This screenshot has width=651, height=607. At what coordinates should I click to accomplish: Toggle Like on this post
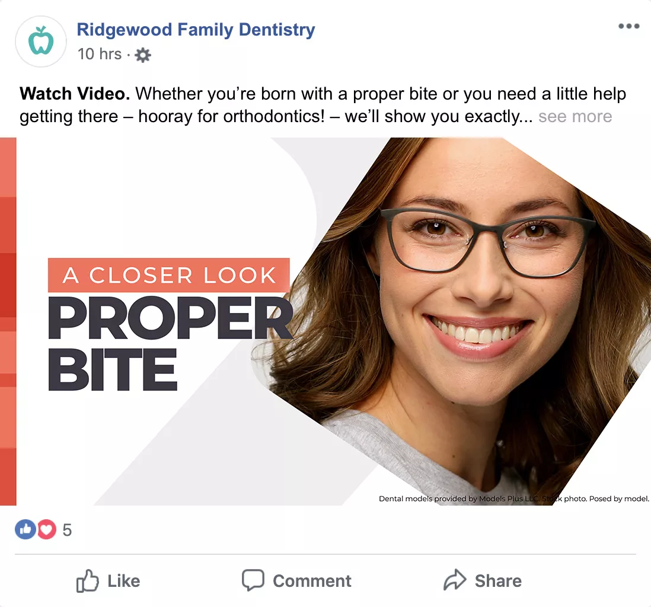click(x=108, y=581)
